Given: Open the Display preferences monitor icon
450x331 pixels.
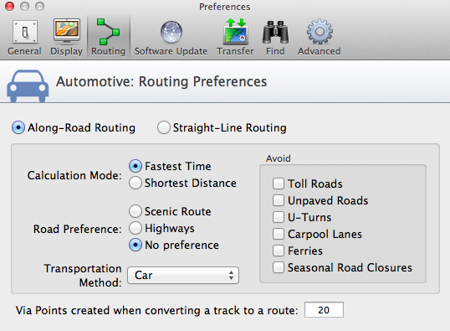Looking at the screenshot, I should coord(67,31).
